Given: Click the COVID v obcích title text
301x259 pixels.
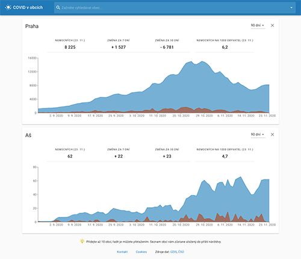Looking at the screenshot, I should pos(28,8).
